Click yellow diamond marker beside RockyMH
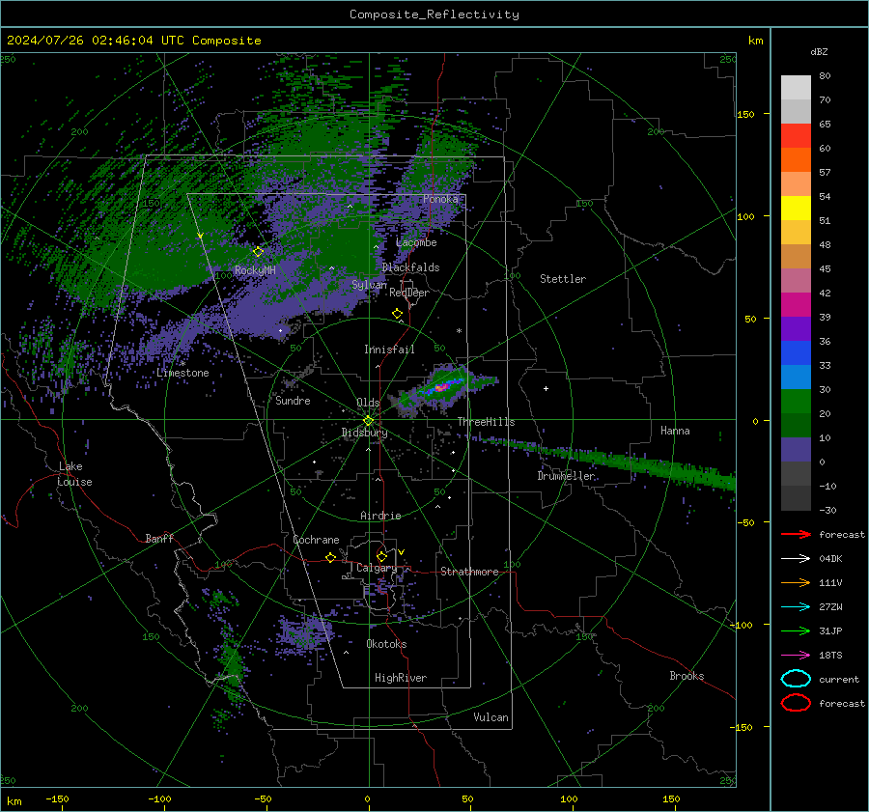Screen dimensions: 869x812 tap(258, 252)
